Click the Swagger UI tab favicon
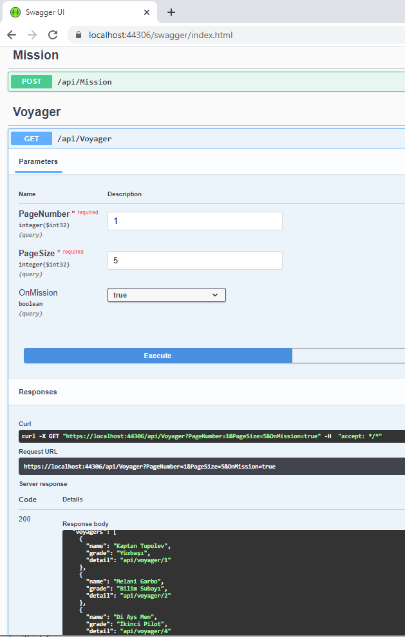This screenshot has height=637, width=405. click(x=15, y=12)
